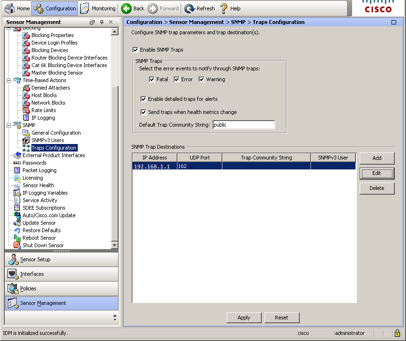Image resolution: width=406 pixels, height=341 pixels.
Task: Open the Sensor Management section
Action: [61, 303]
